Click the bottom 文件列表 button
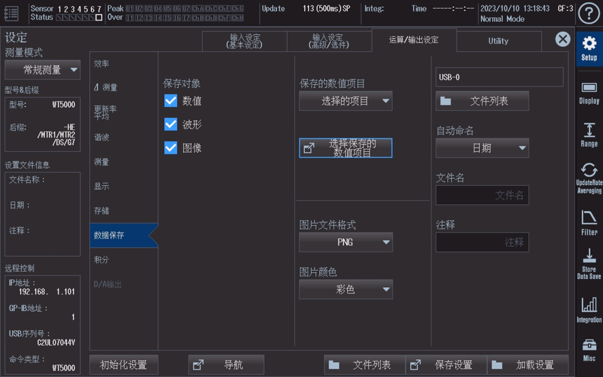This screenshot has width=603, height=377. pyautogui.click(x=365, y=364)
